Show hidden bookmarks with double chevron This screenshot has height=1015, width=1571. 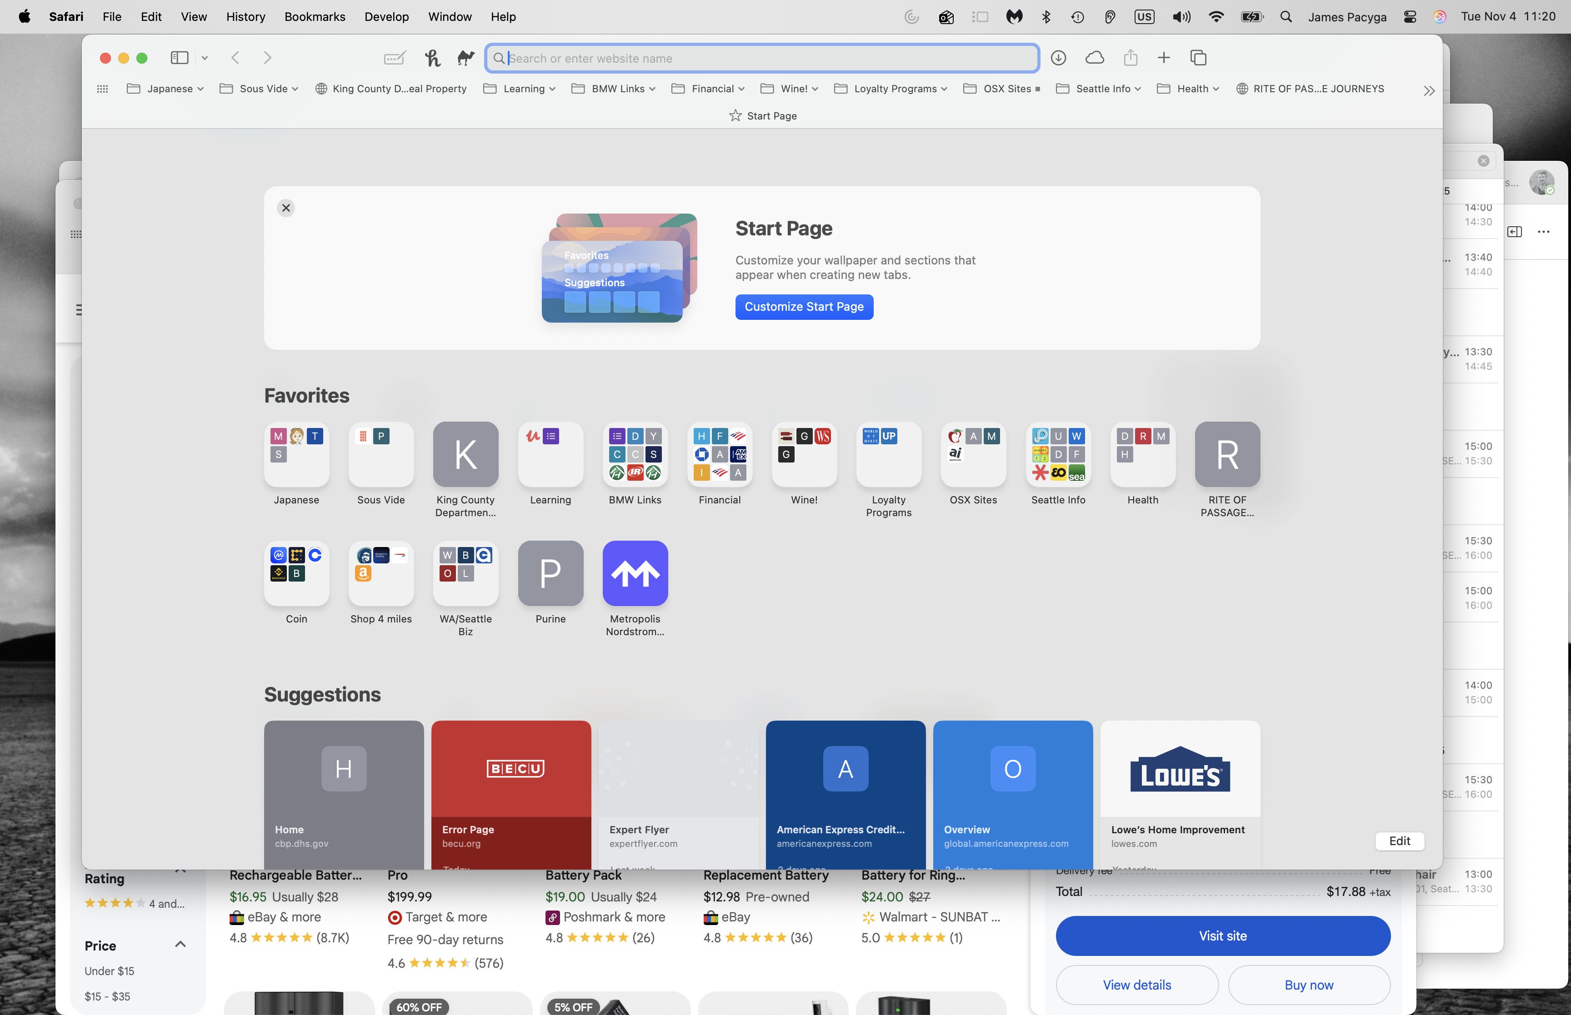(1429, 91)
